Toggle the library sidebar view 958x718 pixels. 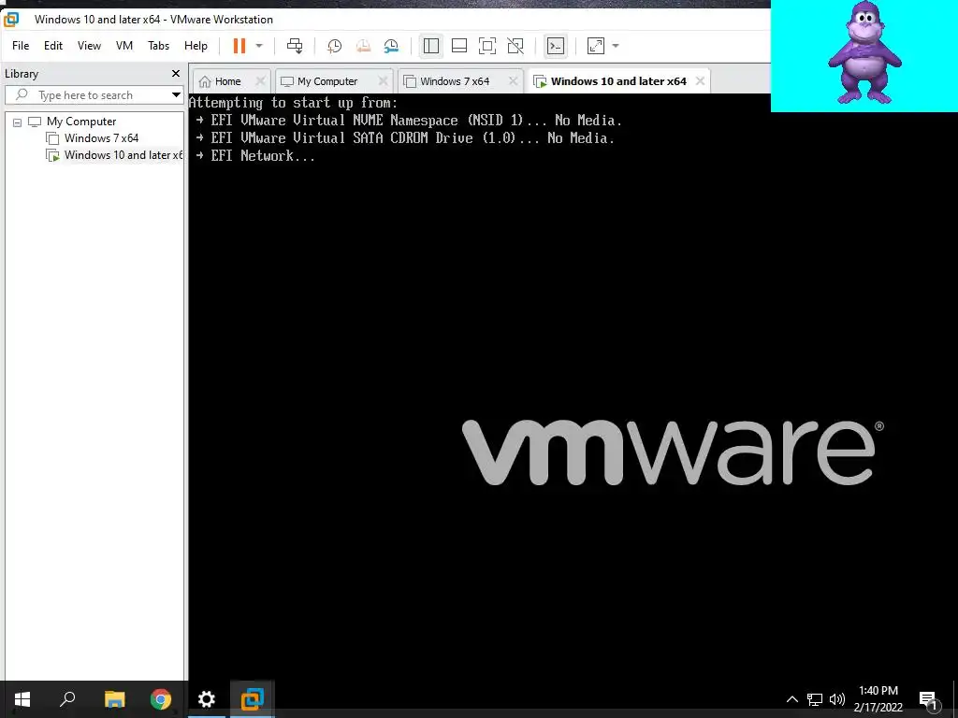click(x=430, y=46)
